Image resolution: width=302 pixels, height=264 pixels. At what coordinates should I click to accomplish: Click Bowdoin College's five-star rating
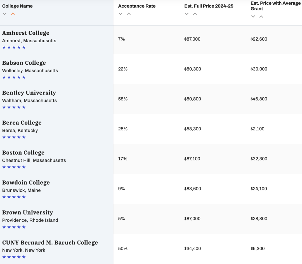[x=14, y=197]
